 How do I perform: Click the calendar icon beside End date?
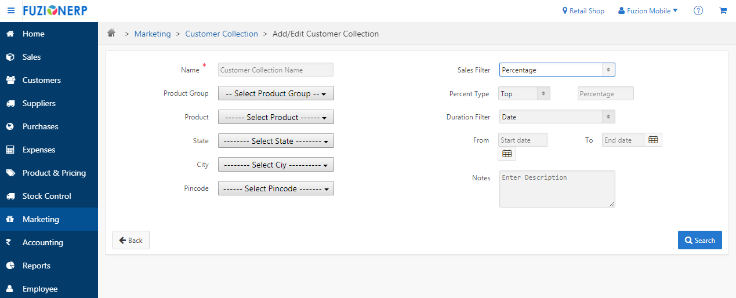653,140
